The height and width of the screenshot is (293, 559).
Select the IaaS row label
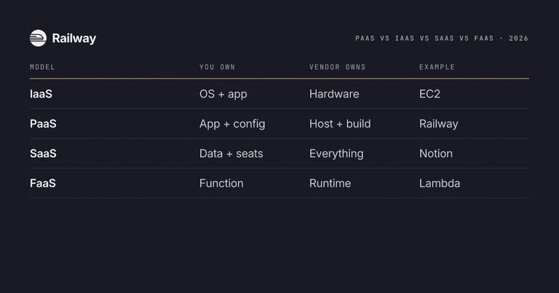pos(41,94)
